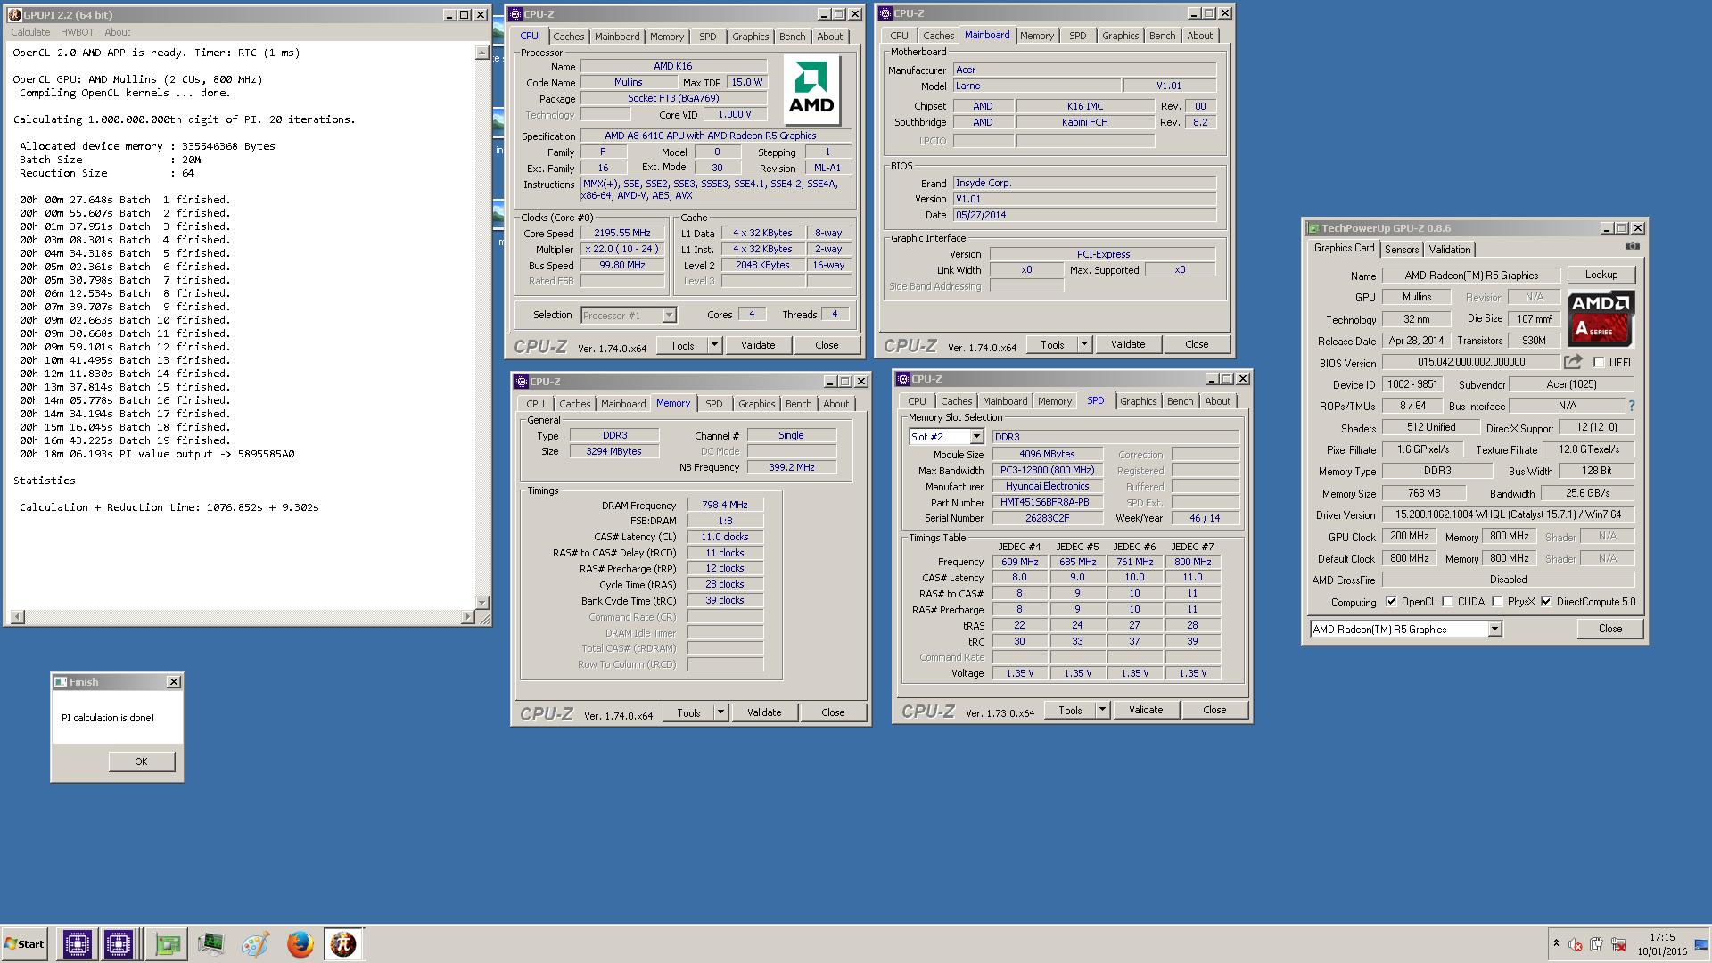Click the CPU-Z CPU-tab window title icon

point(514,14)
